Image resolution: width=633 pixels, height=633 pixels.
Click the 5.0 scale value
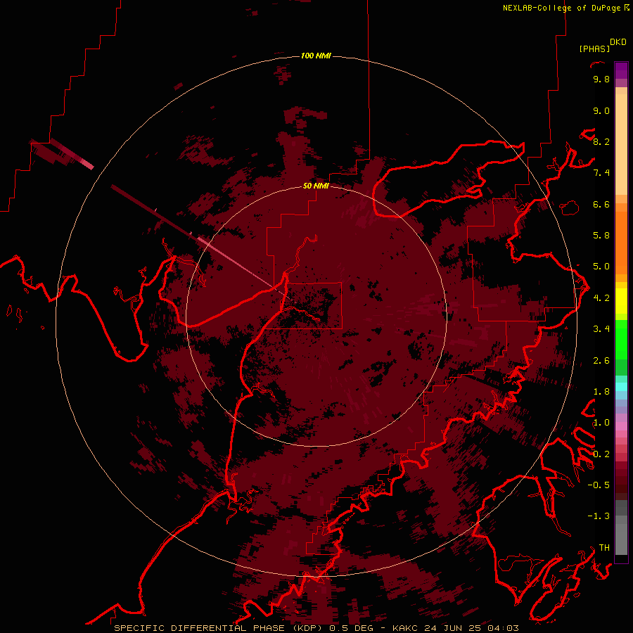point(601,267)
